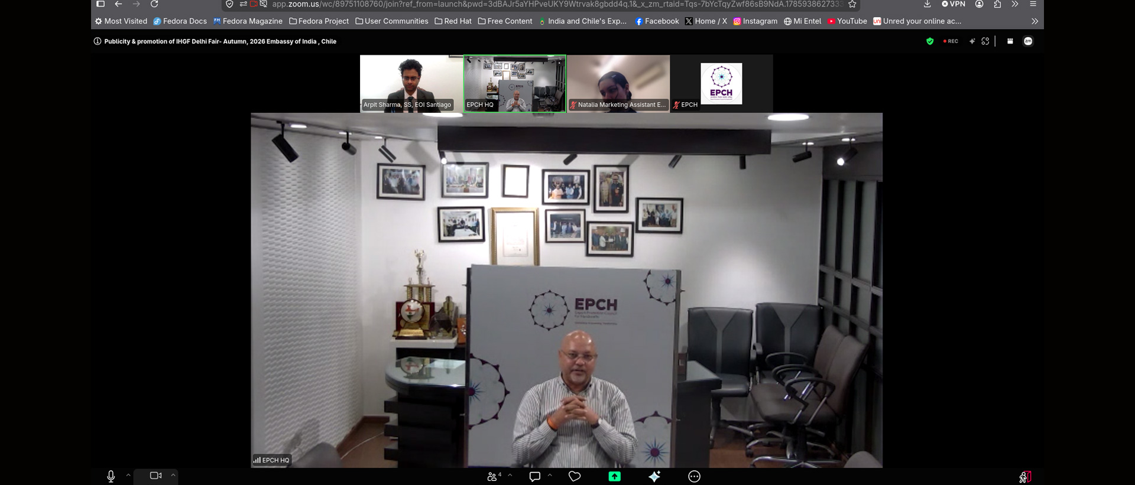This screenshot has height=485, width=1135.
Task: Expand chat options caret
Action: [x=550, y=475]
